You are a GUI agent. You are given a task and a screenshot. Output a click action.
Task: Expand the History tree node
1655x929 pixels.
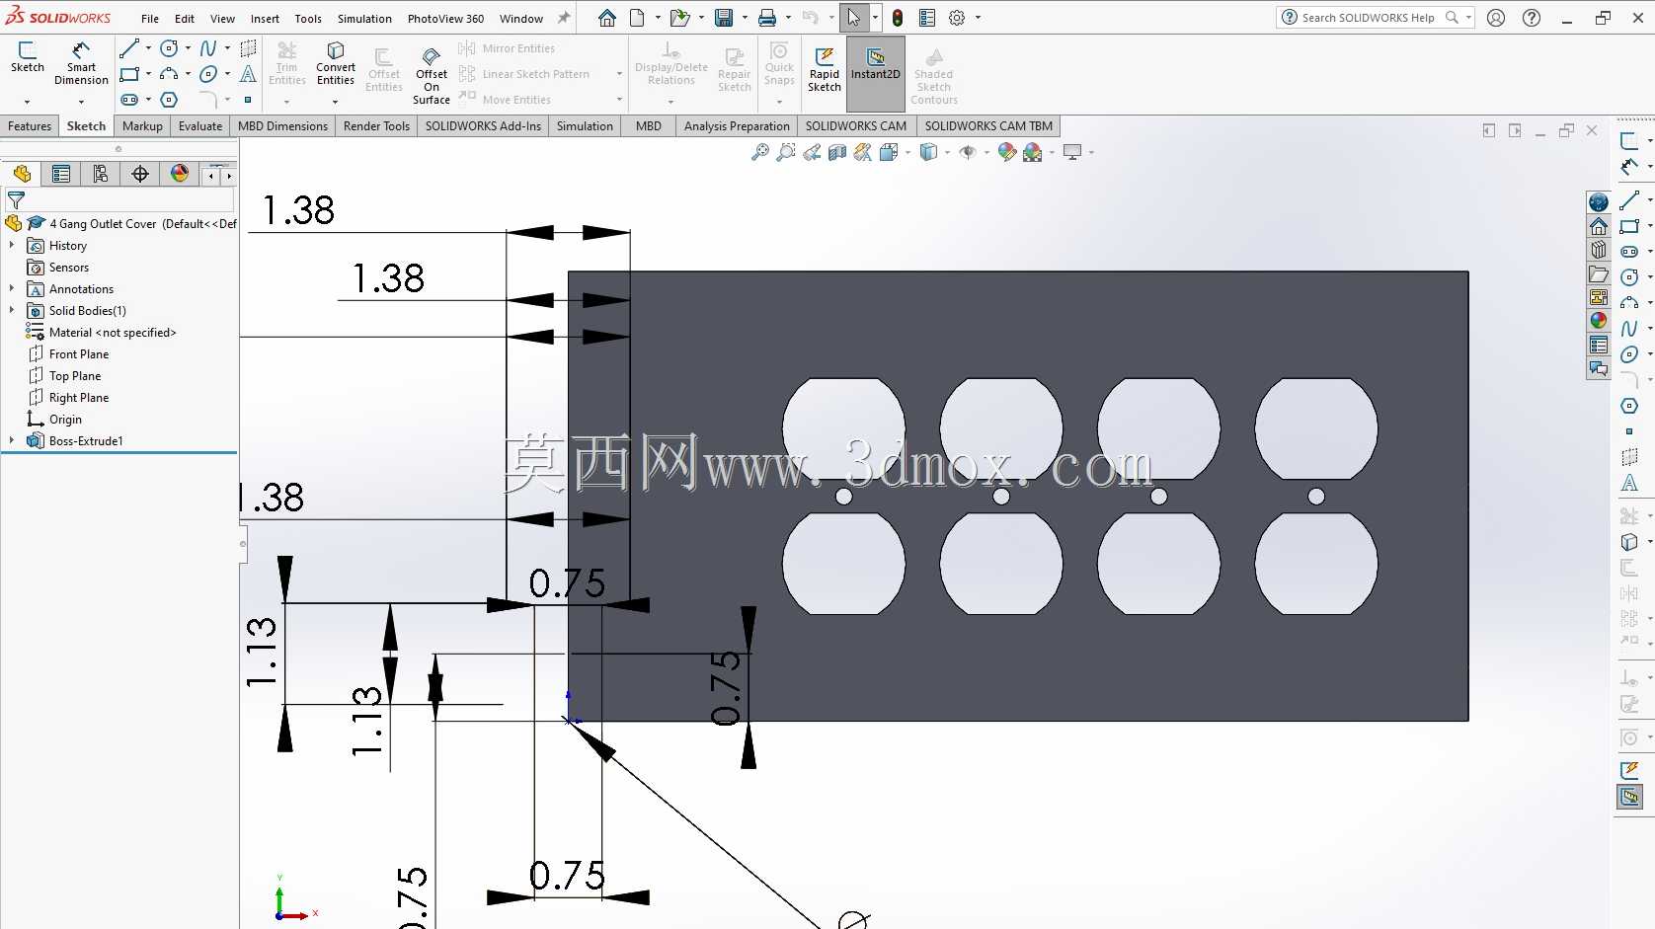[12, 245]
